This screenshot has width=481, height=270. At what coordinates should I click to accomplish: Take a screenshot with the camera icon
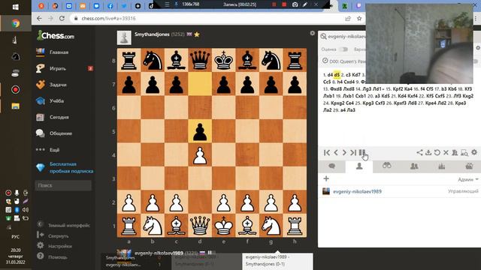tap(295, 4)
